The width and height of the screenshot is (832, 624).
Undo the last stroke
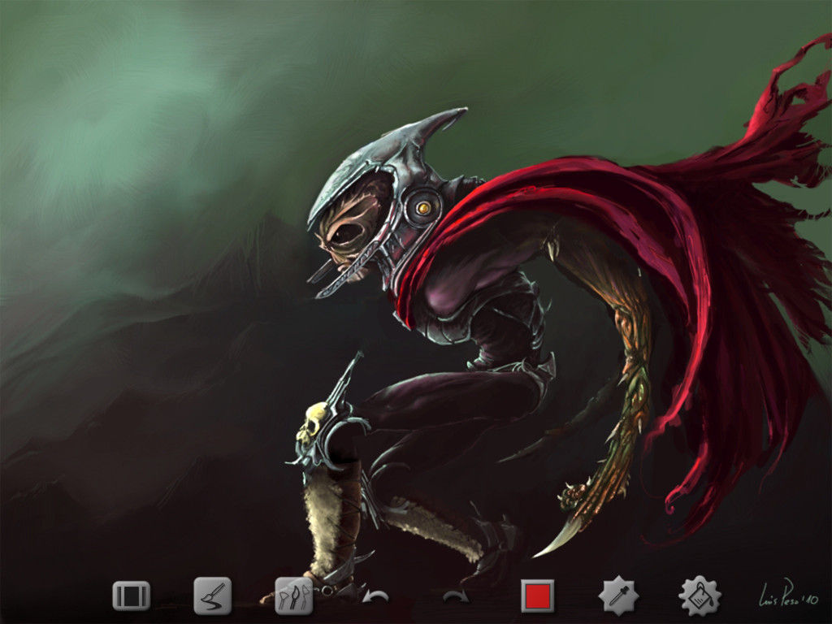pyautogui.click(x=375, y=597)
